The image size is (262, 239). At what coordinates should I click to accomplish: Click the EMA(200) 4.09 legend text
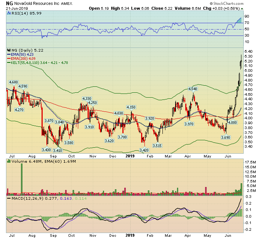coord(23,59)
